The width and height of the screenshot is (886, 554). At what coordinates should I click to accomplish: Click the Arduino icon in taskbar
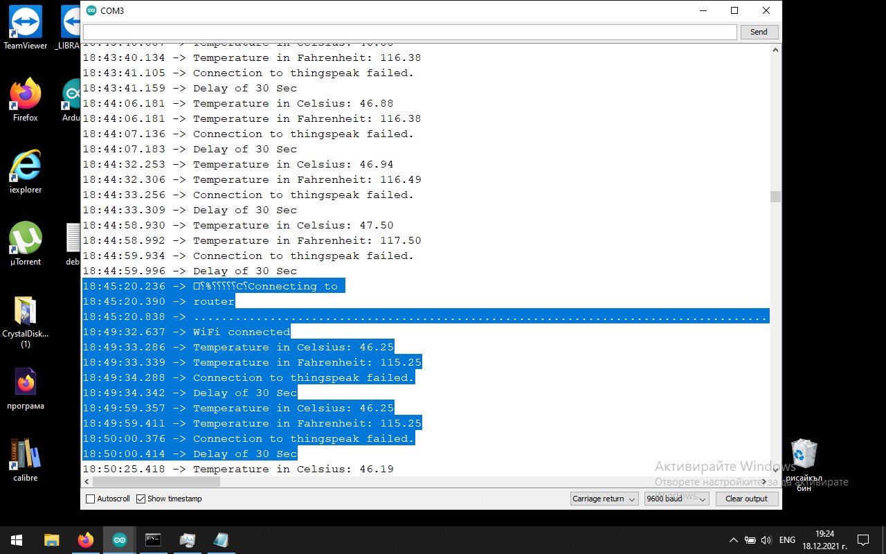120,540
